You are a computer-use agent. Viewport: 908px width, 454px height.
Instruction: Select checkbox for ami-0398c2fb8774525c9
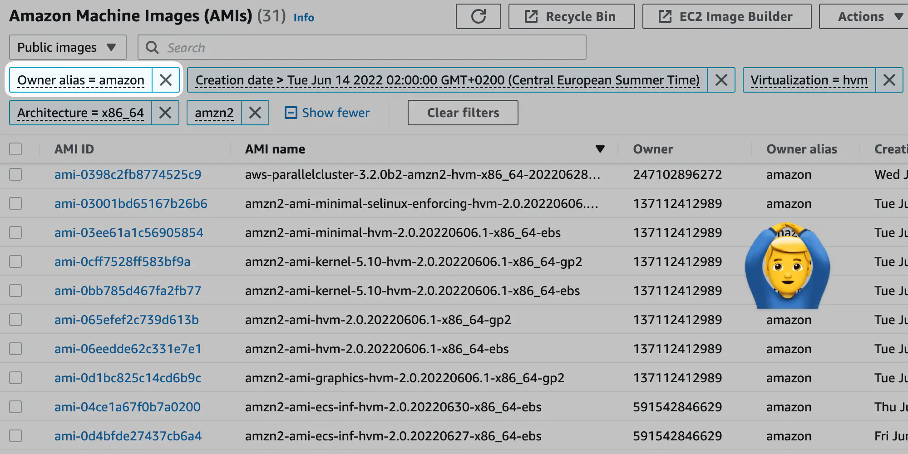(x=15, y=174)
